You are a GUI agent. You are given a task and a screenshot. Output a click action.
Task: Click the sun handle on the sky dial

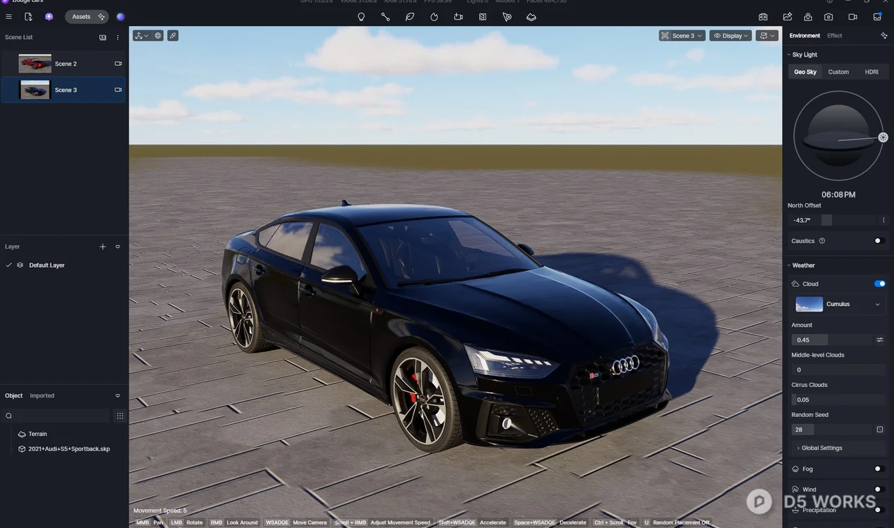click(x=883, y=138)
